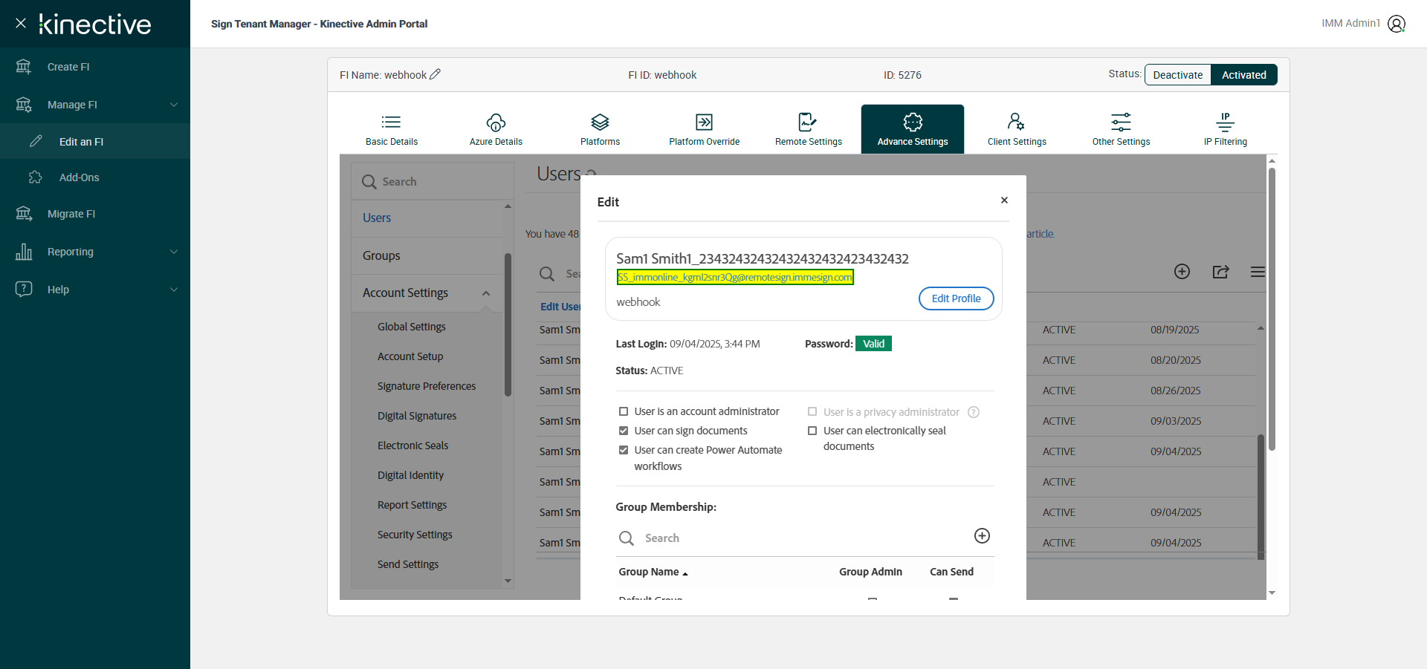Viewport: 1427px width, 669px height.
Task: Open Send Settings
Action: (x=408, y=564)
